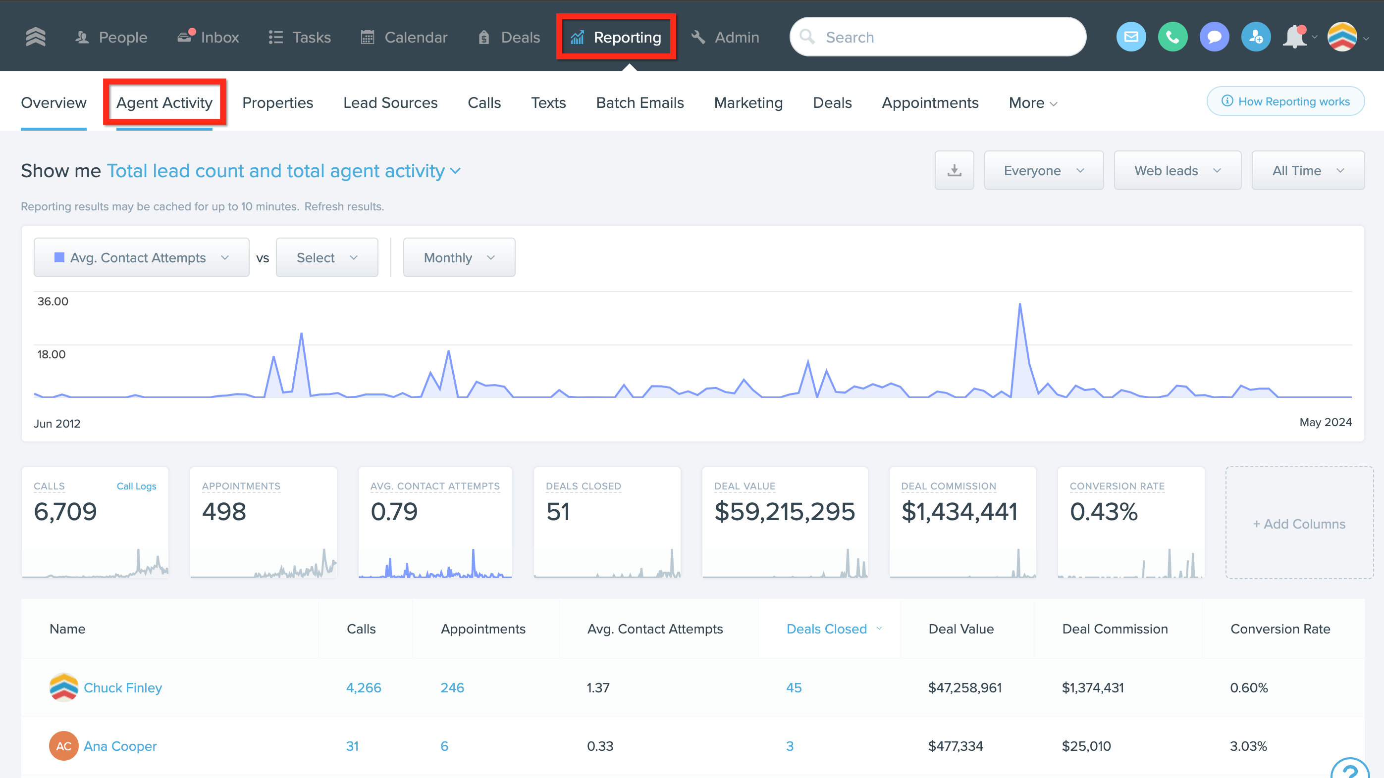
Task: Open the Web leads filter dropdown
Action: coord(1177,170)
